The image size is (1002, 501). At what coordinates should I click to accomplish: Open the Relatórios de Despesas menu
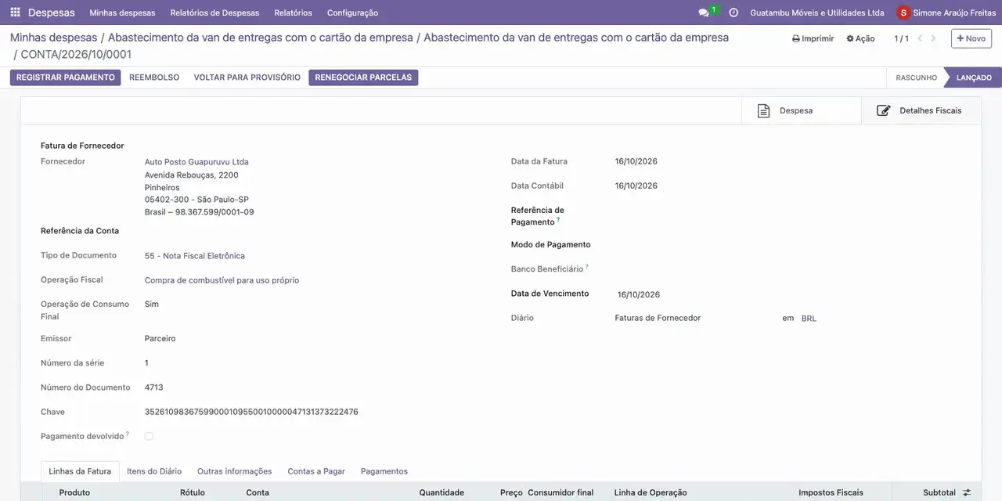coord(214,13)
